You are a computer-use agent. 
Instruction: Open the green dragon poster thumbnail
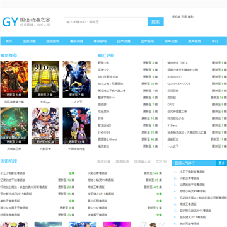pyautogui.click(x=14, y=126)
